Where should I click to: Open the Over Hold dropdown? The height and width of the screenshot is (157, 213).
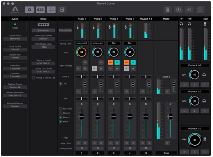coord(15,76)
